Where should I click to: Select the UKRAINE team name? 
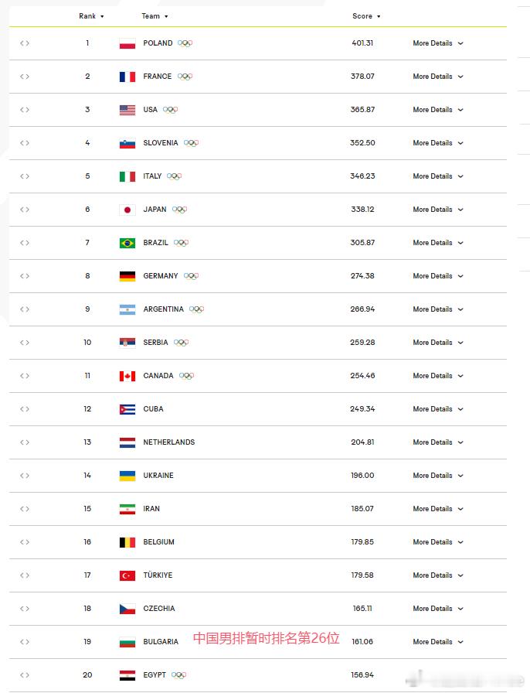[158, 476]
